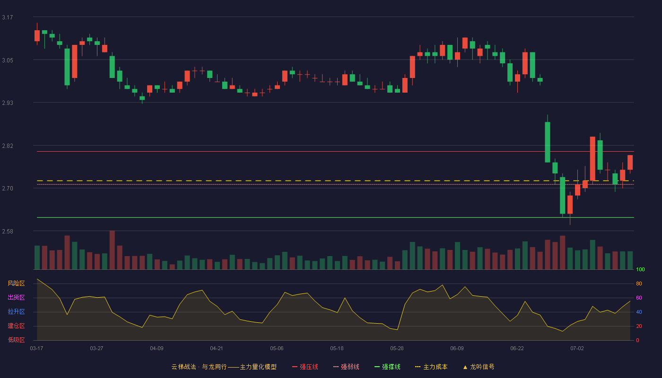Click the orange 80 indicator scale value

click(639, 284)
